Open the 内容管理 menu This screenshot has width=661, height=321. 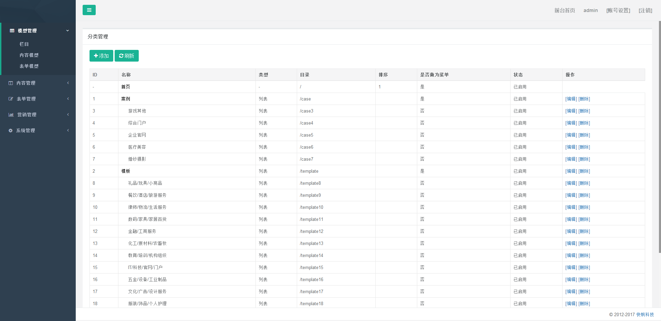38,83
